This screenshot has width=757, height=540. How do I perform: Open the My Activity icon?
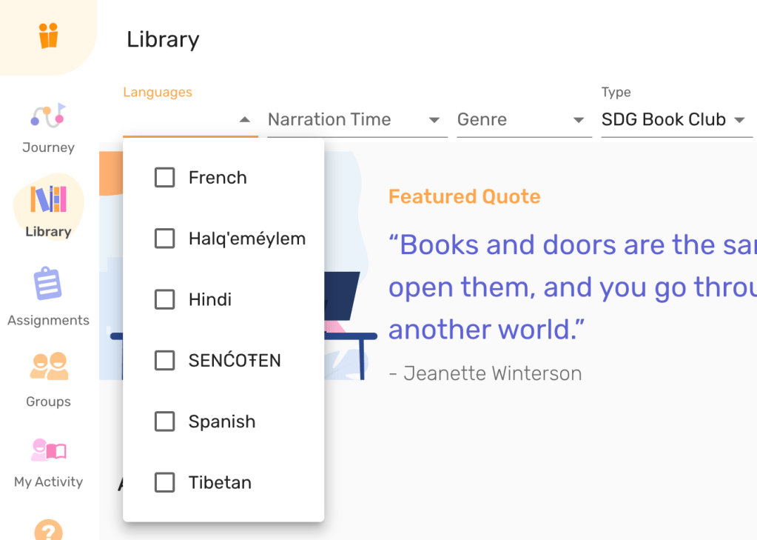[x=48, y=450]
